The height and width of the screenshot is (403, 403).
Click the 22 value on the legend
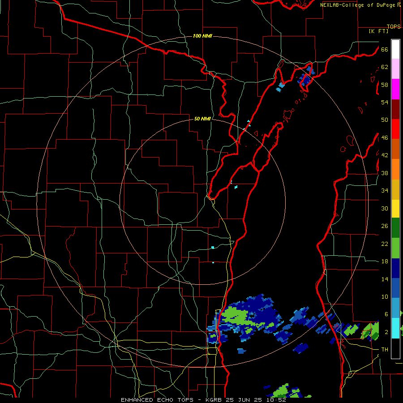[x=385, y=244]
